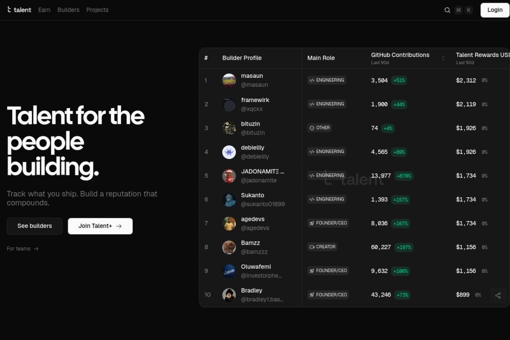Select the debielily builder name
Screen dimensions: 510x340
(x=253, y=147)
